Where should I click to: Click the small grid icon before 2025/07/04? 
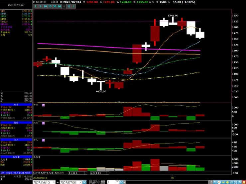61,2
